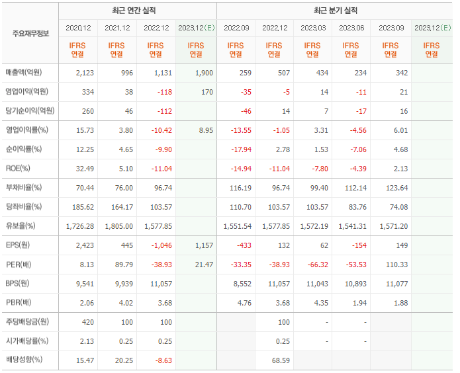This screenshot has height=373, width=460.
Task: Click the debt ratio value 70.44
Action: (85, 188)
